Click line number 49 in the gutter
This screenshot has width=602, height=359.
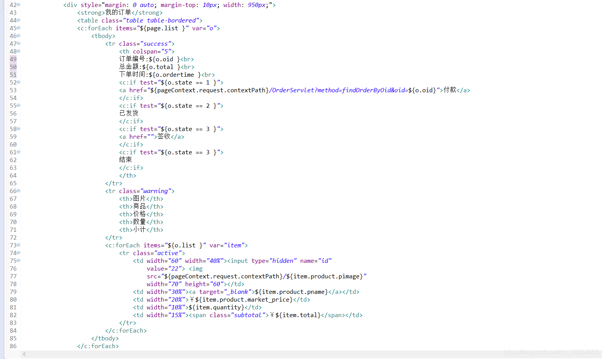(x=13, y=59)
